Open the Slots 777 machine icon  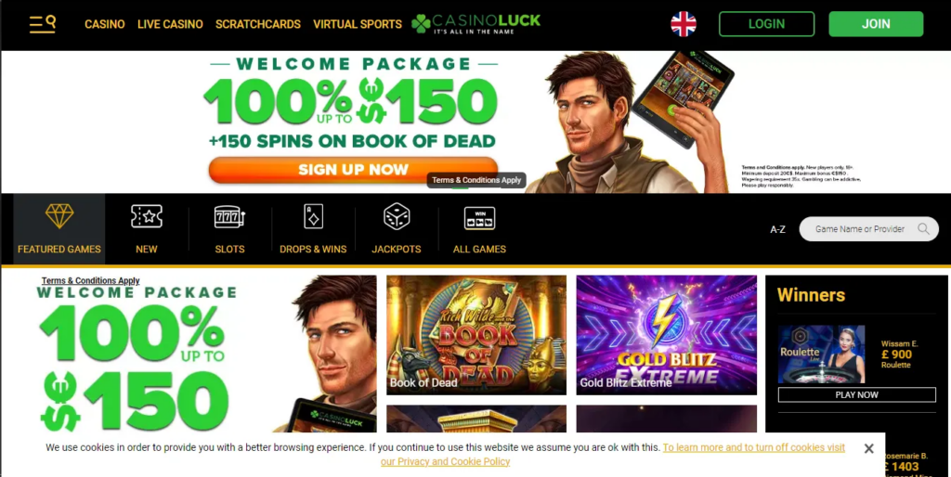click(x=230, y=217)
